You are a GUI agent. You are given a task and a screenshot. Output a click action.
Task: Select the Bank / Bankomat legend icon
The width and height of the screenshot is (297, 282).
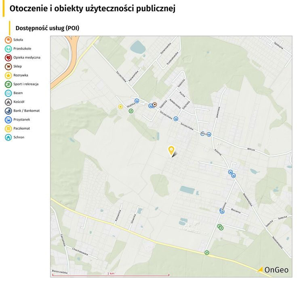[x=8, y=111]
